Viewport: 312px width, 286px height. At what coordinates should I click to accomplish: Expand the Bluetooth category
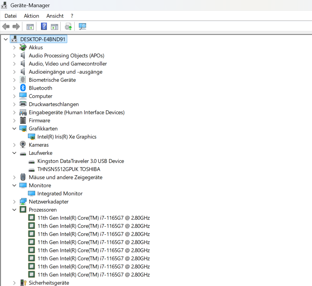click(14, 88)
